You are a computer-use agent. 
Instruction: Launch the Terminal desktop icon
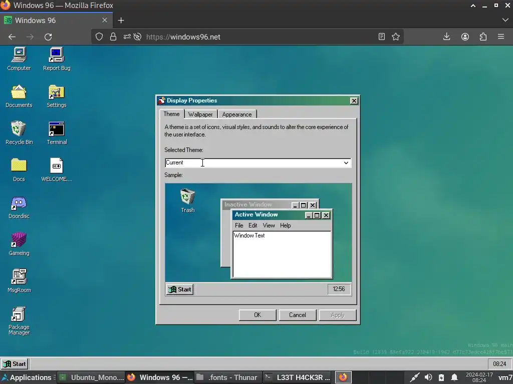pos(57,133)
